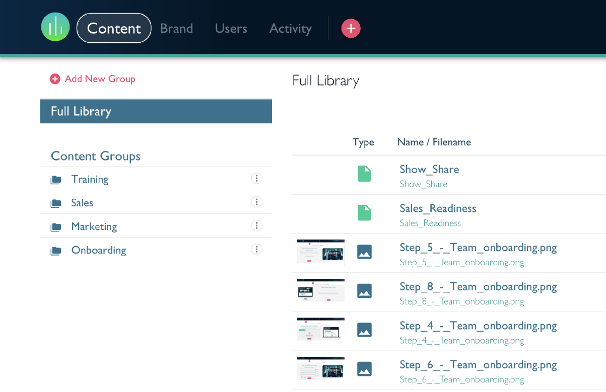
Task: Click the image type icon for Step_4 file
Action: tap(364, 330)
